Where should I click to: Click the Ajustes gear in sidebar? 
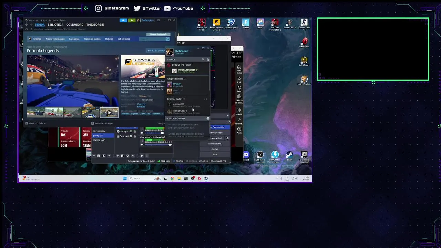tap(239, 111)
